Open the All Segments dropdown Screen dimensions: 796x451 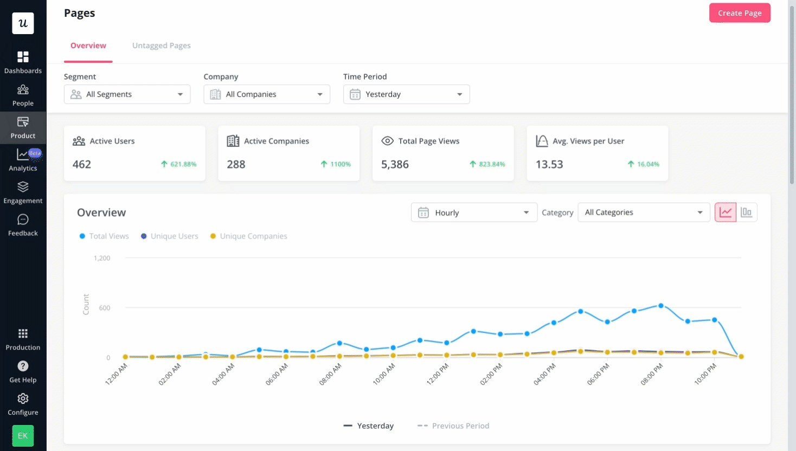pyautogui.click(x=127, y=94)
